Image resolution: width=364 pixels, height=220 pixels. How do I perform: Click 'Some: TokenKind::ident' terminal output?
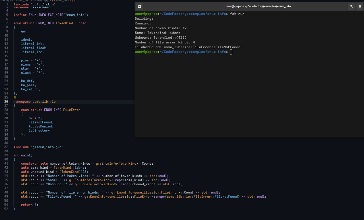158,33
